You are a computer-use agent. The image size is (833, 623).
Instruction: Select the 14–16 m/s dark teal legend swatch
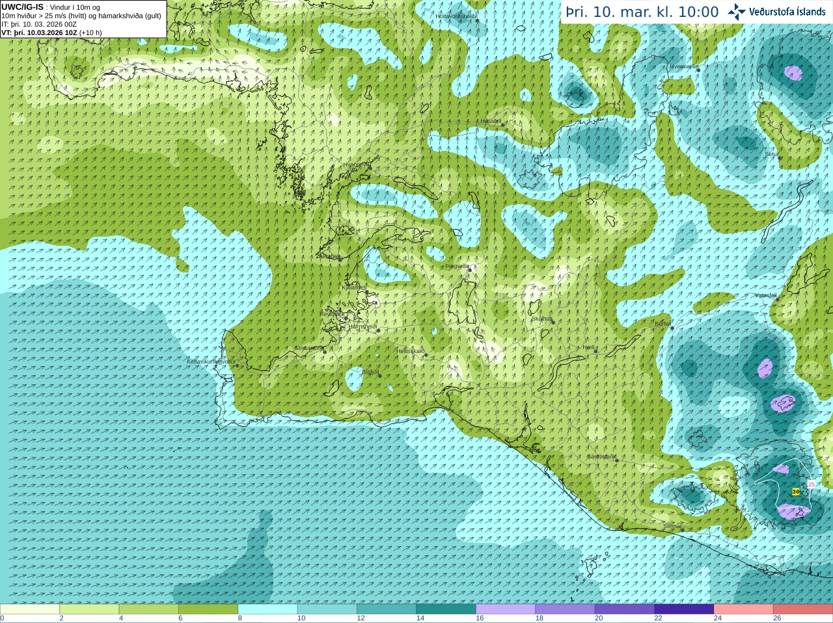[x=446, y=609]
